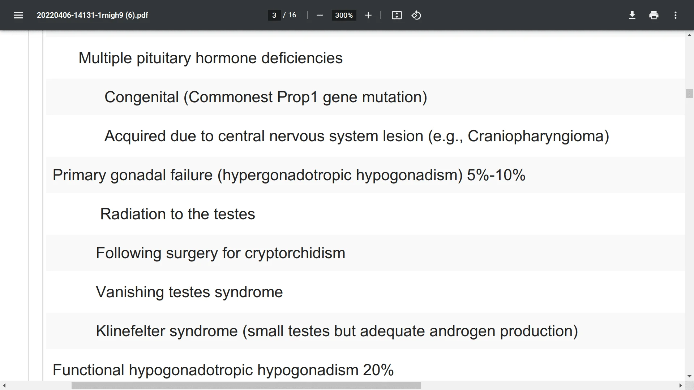Rotate the document counterclockwise
The width and height of the screenshot is (694, 390).
coord(416,15)
